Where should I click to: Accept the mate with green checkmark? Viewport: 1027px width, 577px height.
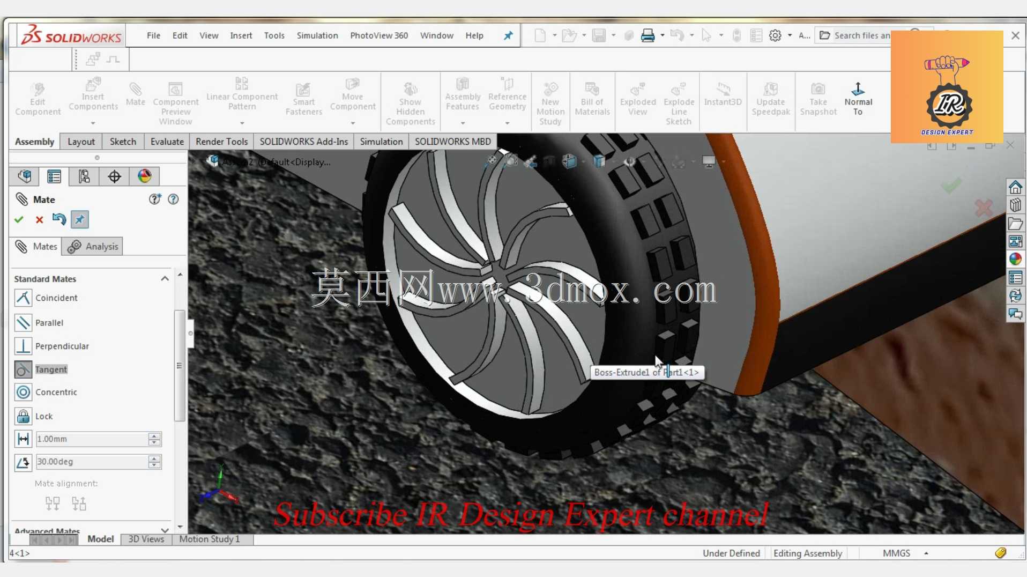[x=19, y=219]
